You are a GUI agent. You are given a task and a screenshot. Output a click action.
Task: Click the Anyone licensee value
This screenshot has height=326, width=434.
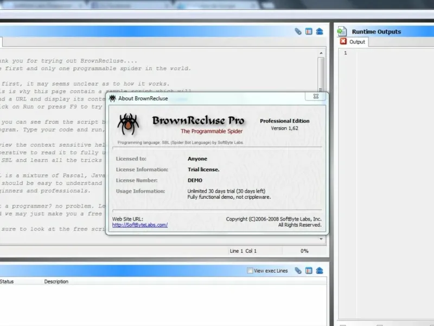click(x=197, y=159)
